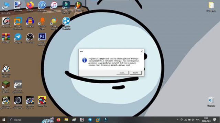Screen dimensions: 220x123
Task: Switch to Firefox in the taskbar
Action: coord(58,120)
